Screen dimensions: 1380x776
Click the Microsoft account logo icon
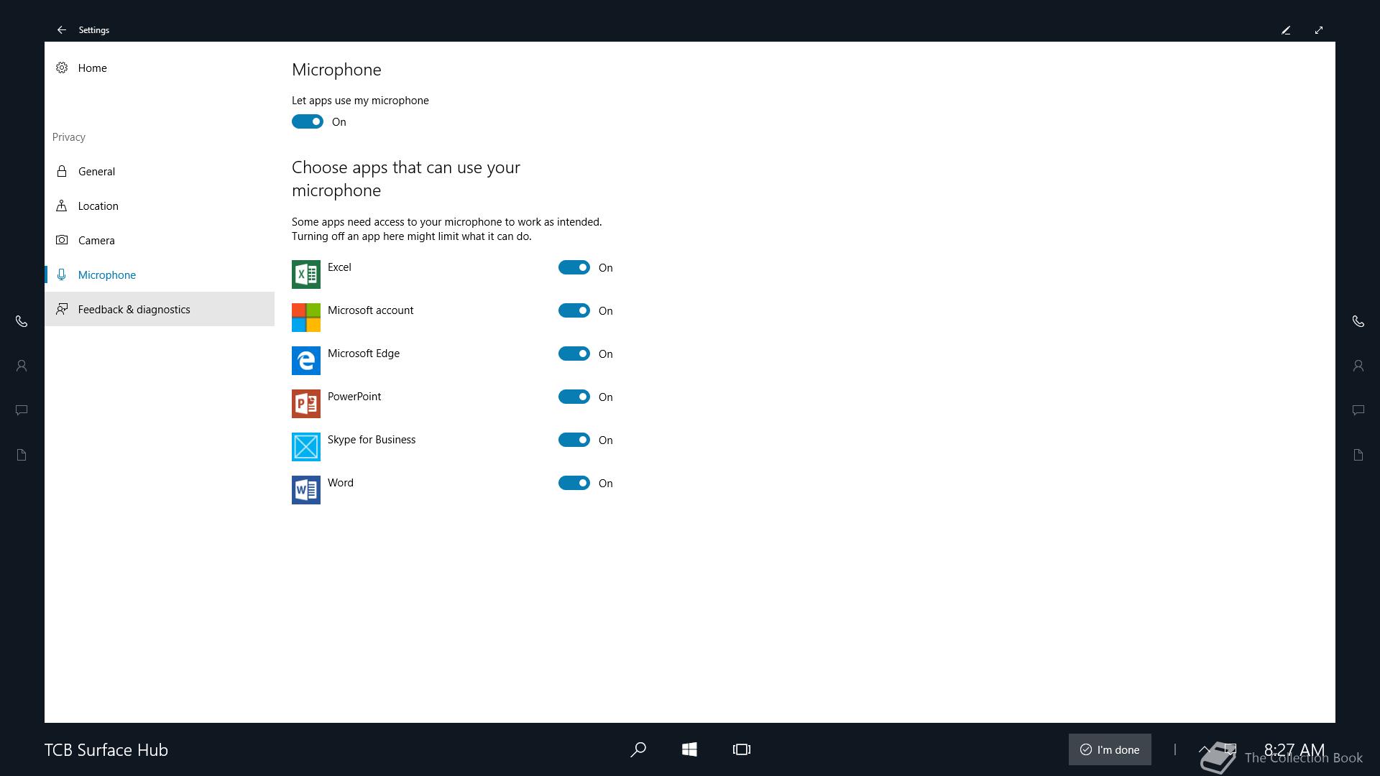306,318
